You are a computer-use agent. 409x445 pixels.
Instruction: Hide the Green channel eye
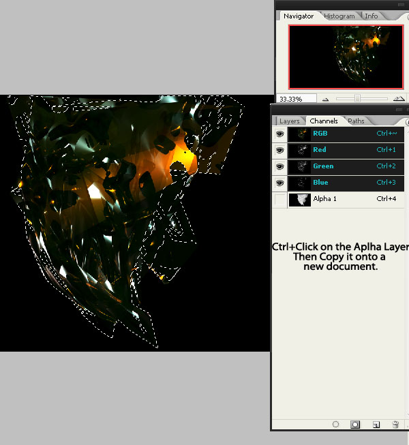point(280,166)
